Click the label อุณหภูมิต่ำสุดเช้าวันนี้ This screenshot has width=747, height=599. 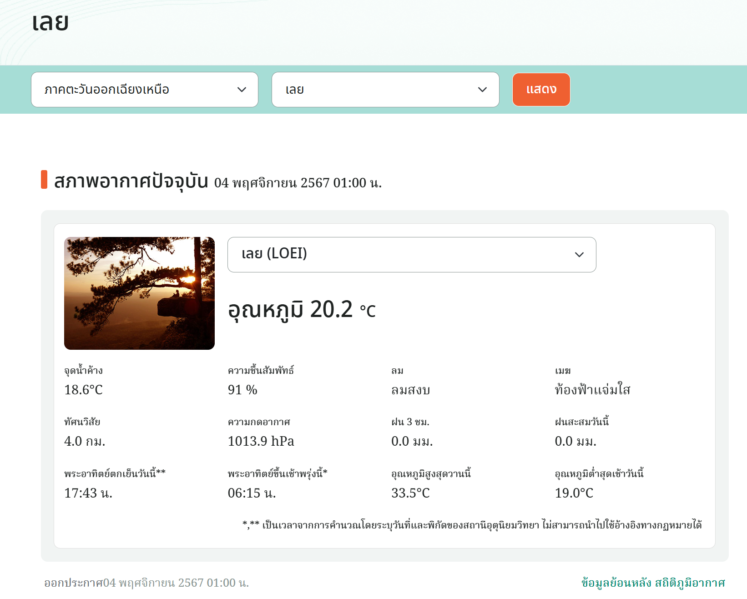pyautogui.click(x=600, y=473)
